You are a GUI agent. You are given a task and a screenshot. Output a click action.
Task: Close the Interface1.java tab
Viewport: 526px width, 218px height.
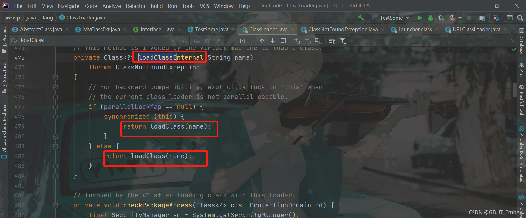pos(179,29)
